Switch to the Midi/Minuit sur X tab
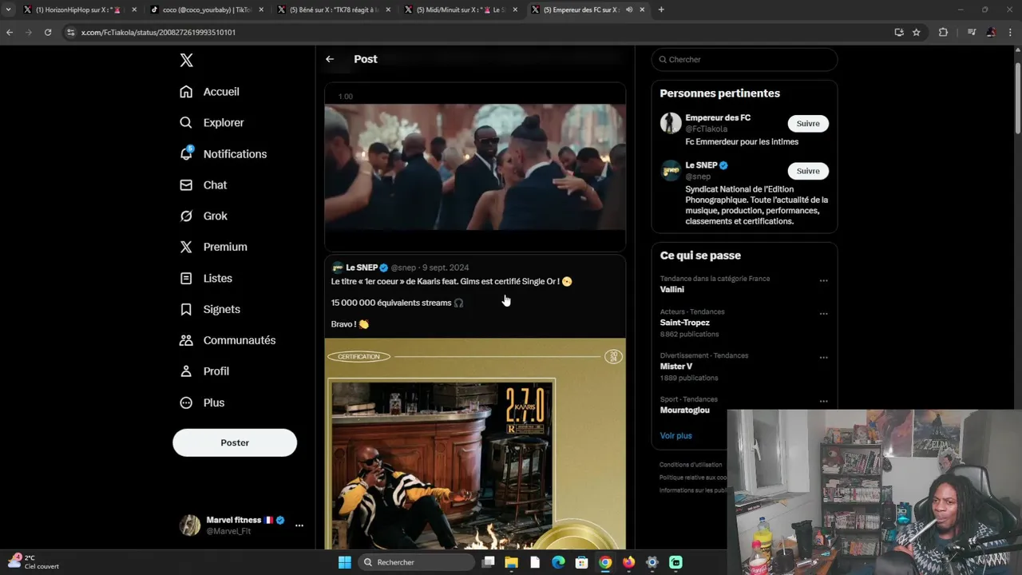This screenshot has height=575, width=1022. (461, 10)
